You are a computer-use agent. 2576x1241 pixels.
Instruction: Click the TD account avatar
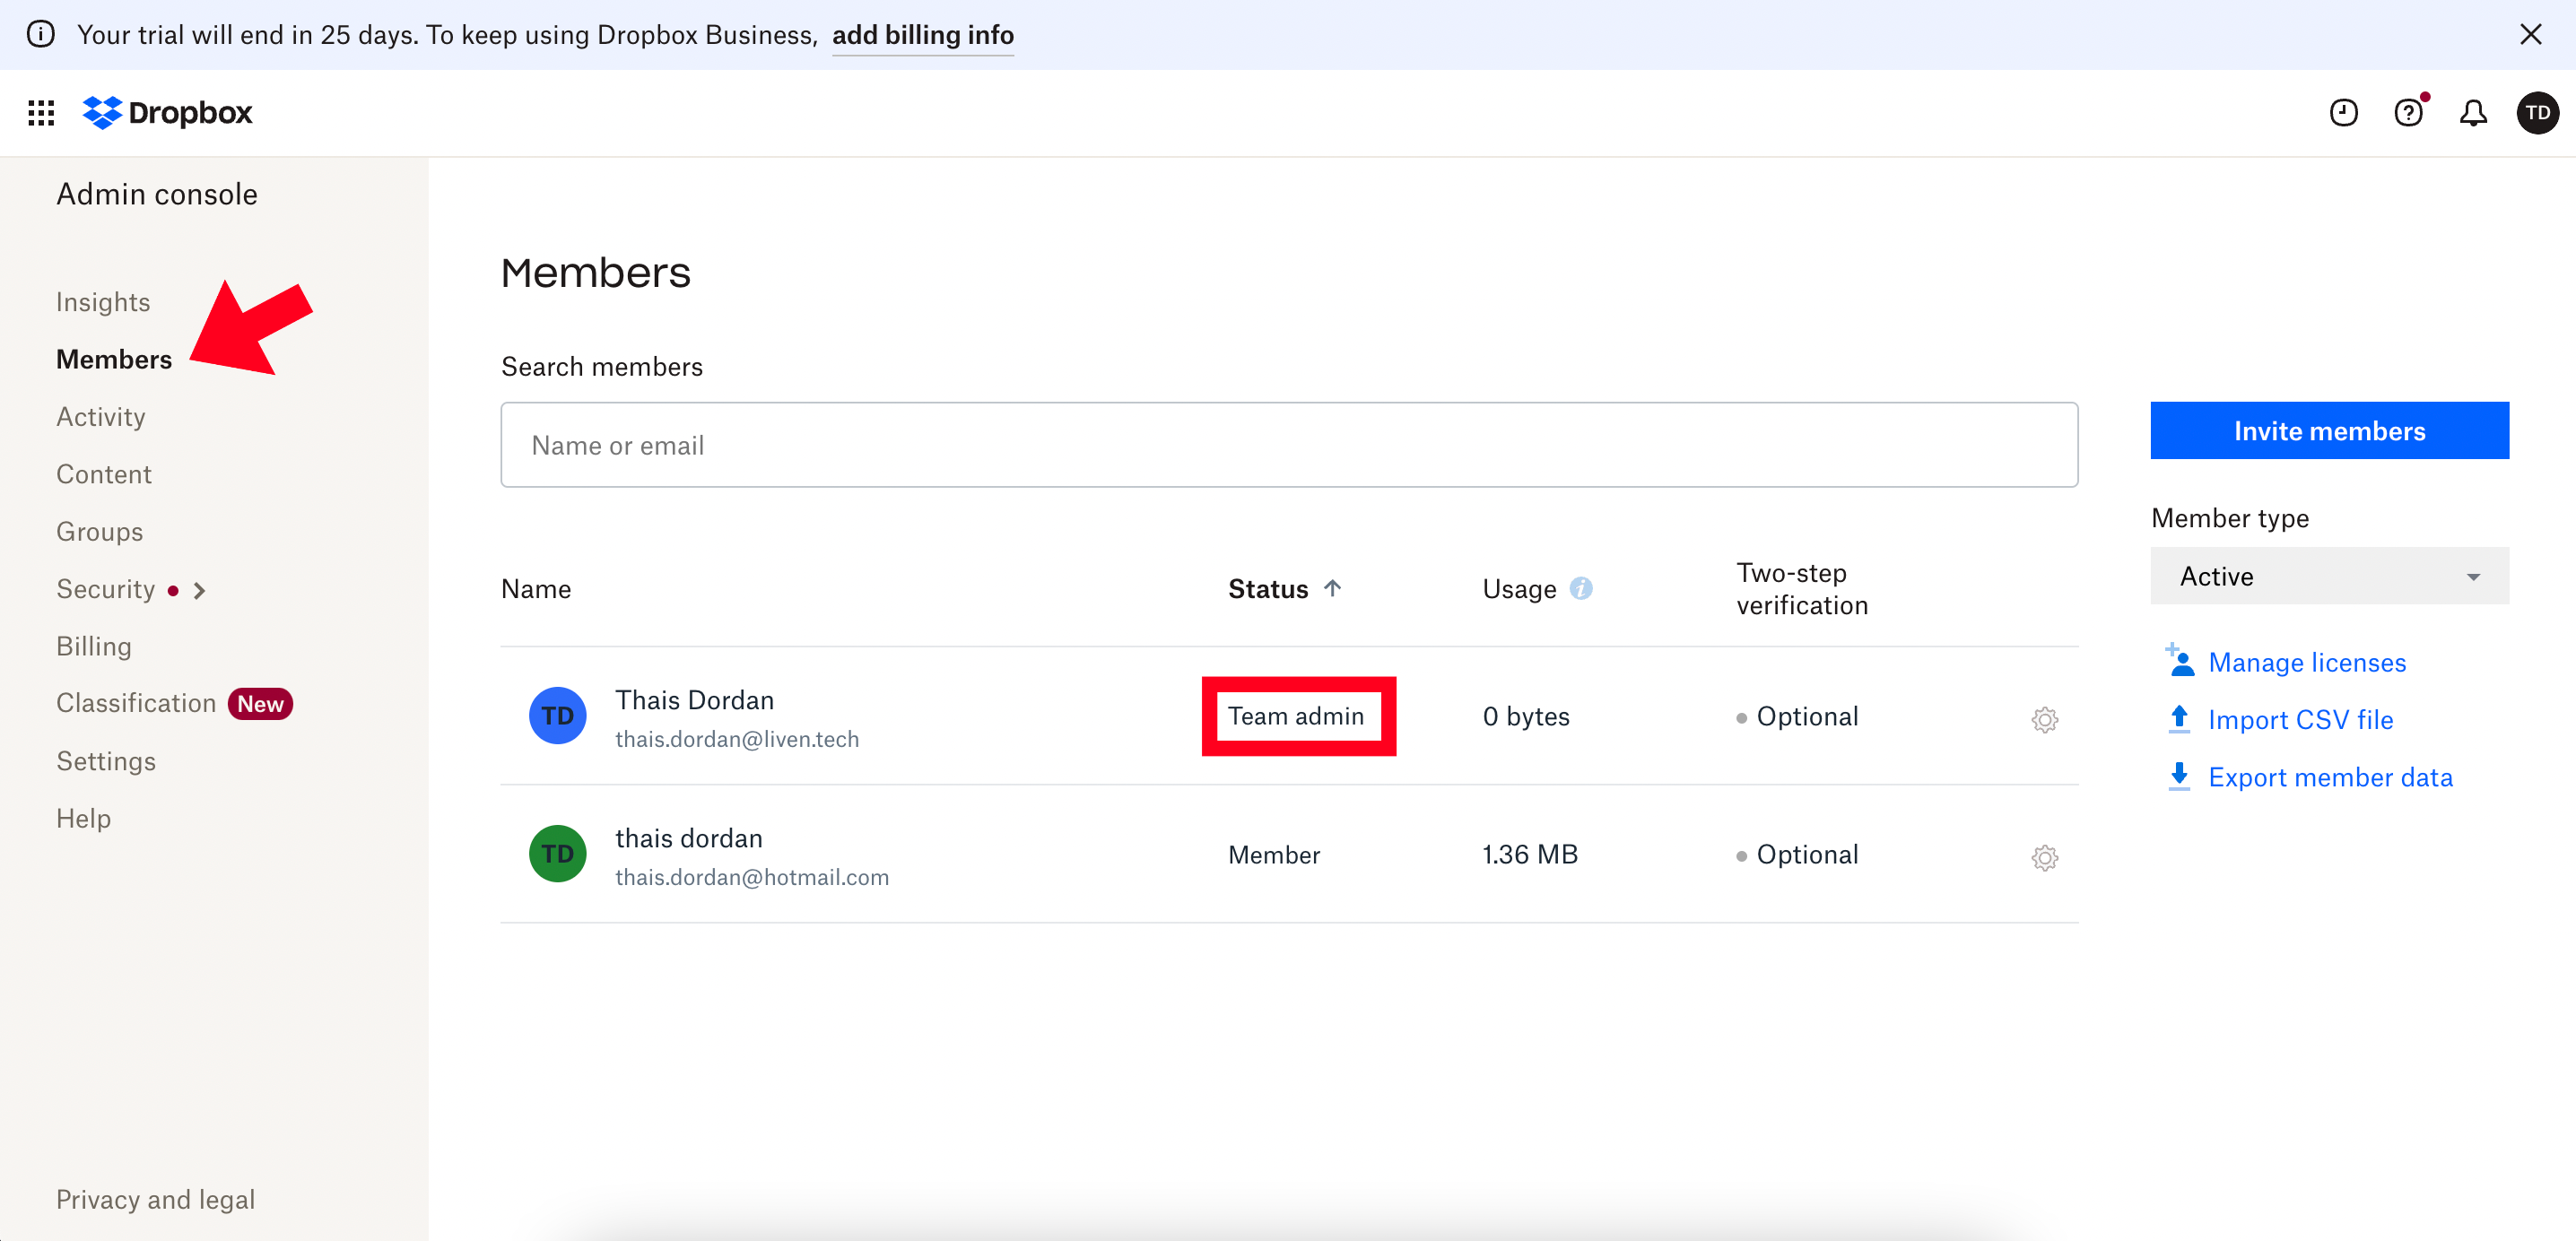click(x=2537, y=113)
